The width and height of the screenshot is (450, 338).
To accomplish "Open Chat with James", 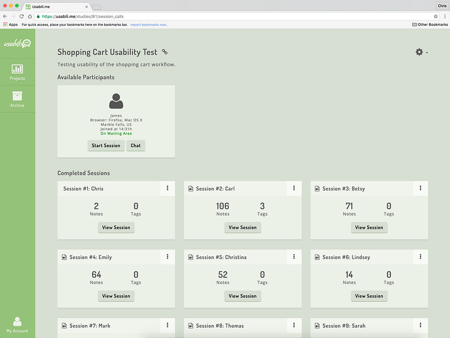I will pos(136,145).
